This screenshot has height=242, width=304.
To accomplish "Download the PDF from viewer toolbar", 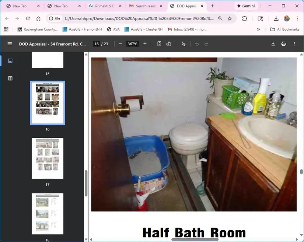I will click(273, 44).
